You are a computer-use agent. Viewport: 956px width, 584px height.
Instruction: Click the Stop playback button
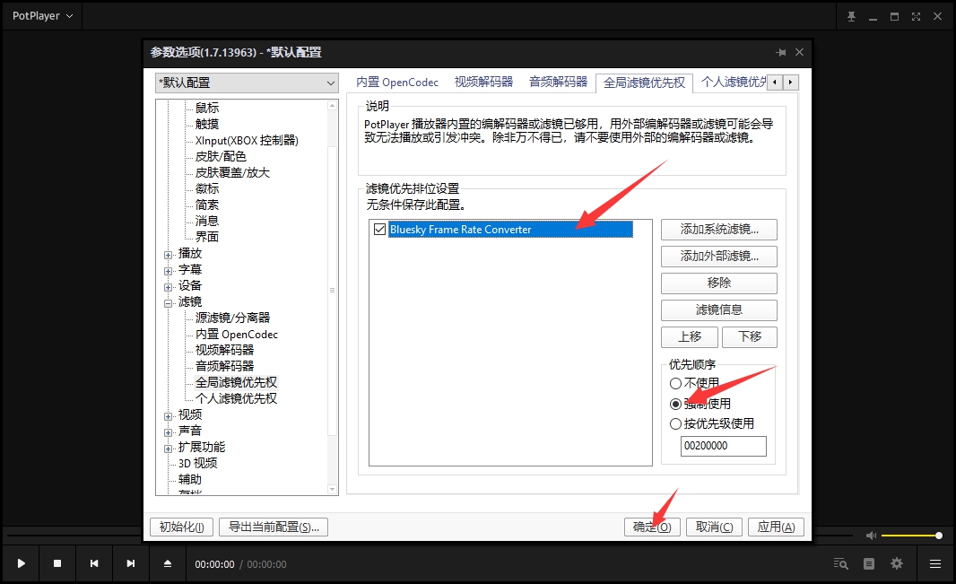click(57, 563)
